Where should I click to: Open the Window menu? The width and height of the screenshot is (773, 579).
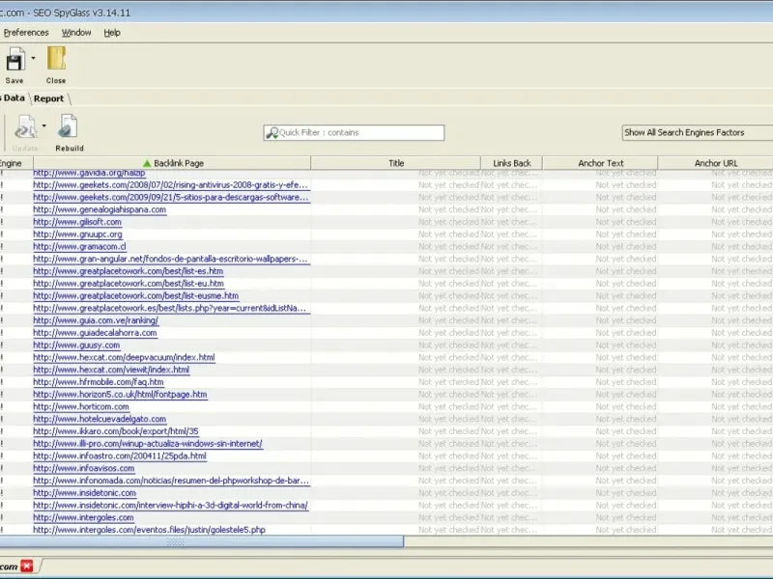[76, 33]
